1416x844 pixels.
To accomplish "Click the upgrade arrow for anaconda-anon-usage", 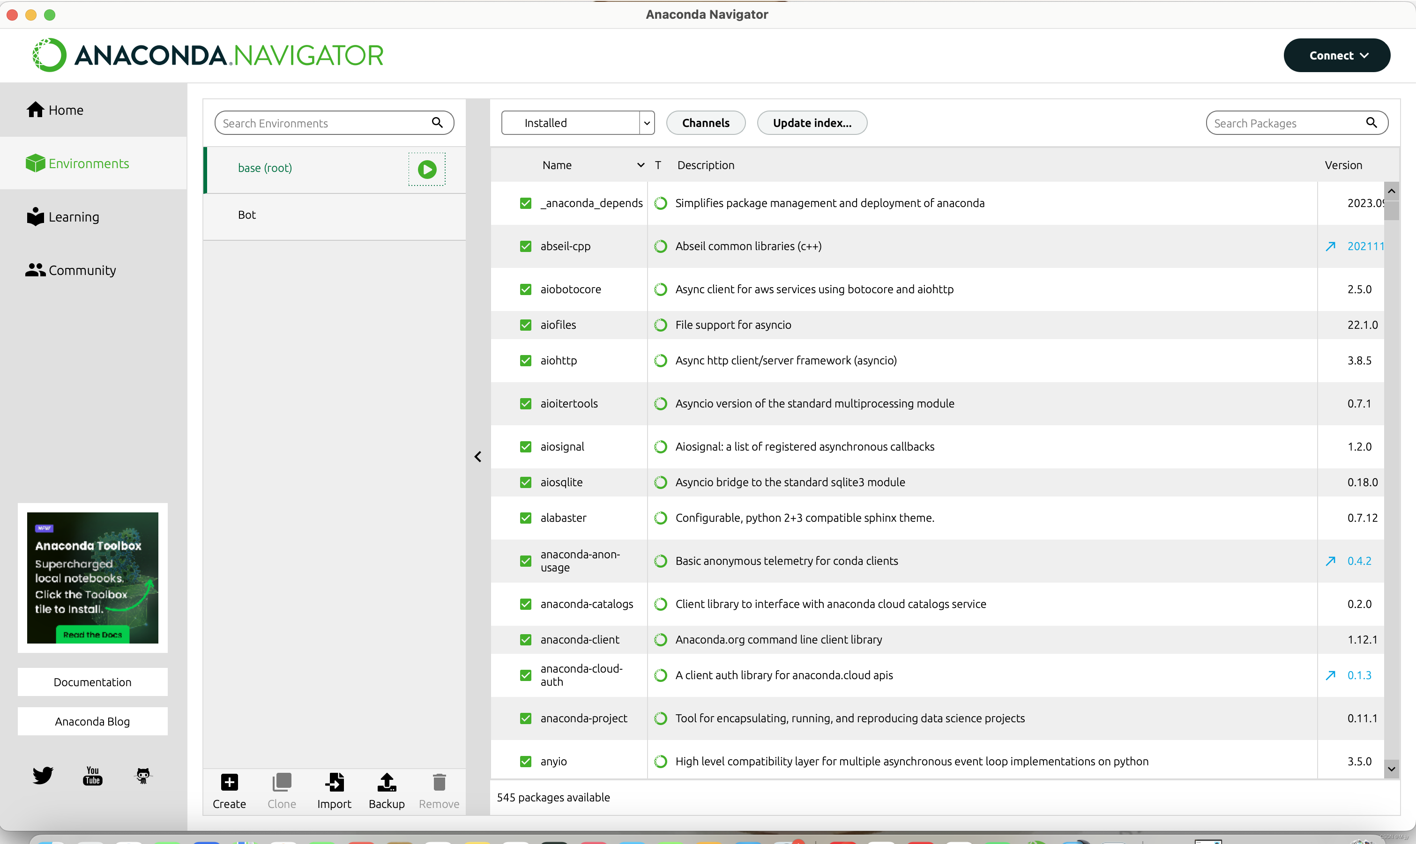I will [1331, 561].
